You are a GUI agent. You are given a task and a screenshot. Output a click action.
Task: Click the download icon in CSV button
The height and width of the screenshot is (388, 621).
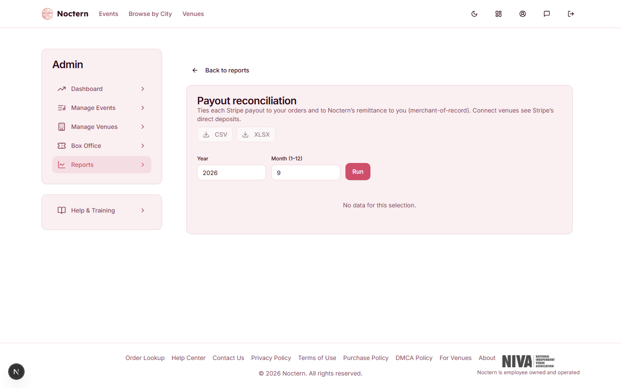[x=206, y=135]
